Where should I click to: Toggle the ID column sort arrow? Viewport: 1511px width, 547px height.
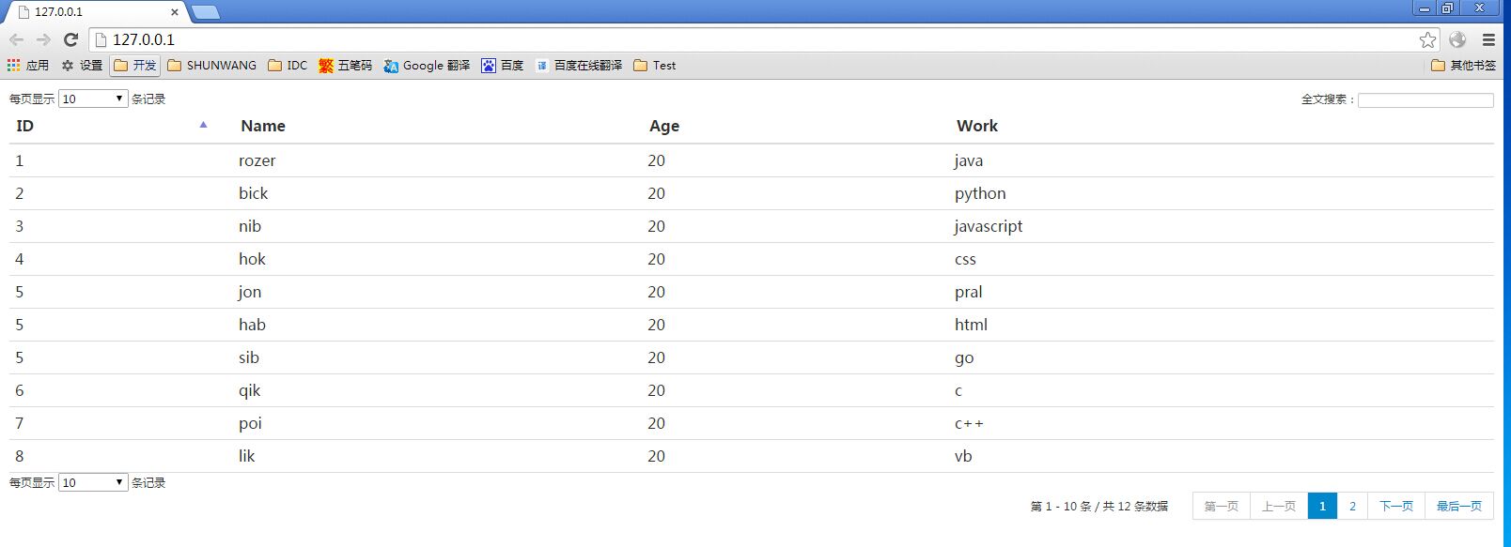click(203, 125)
